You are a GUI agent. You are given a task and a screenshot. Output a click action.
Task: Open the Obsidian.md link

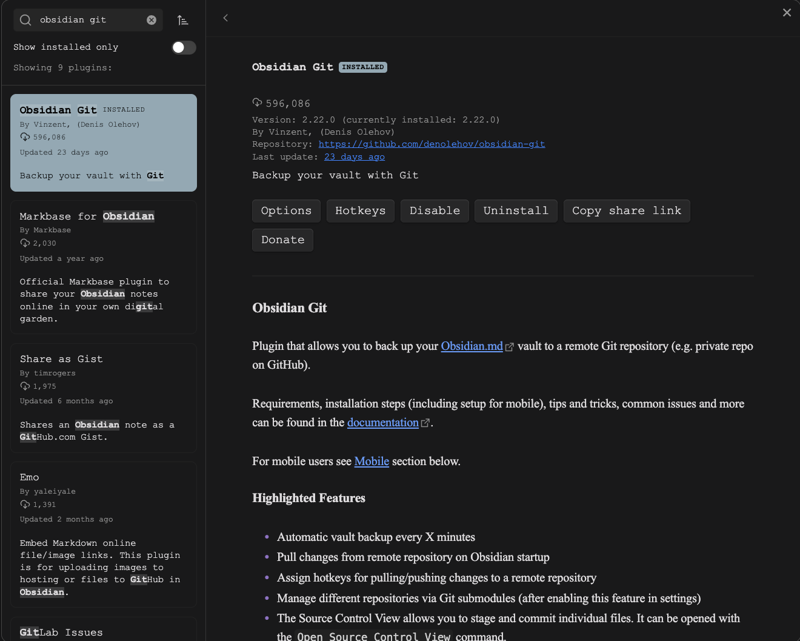[472, 346]
